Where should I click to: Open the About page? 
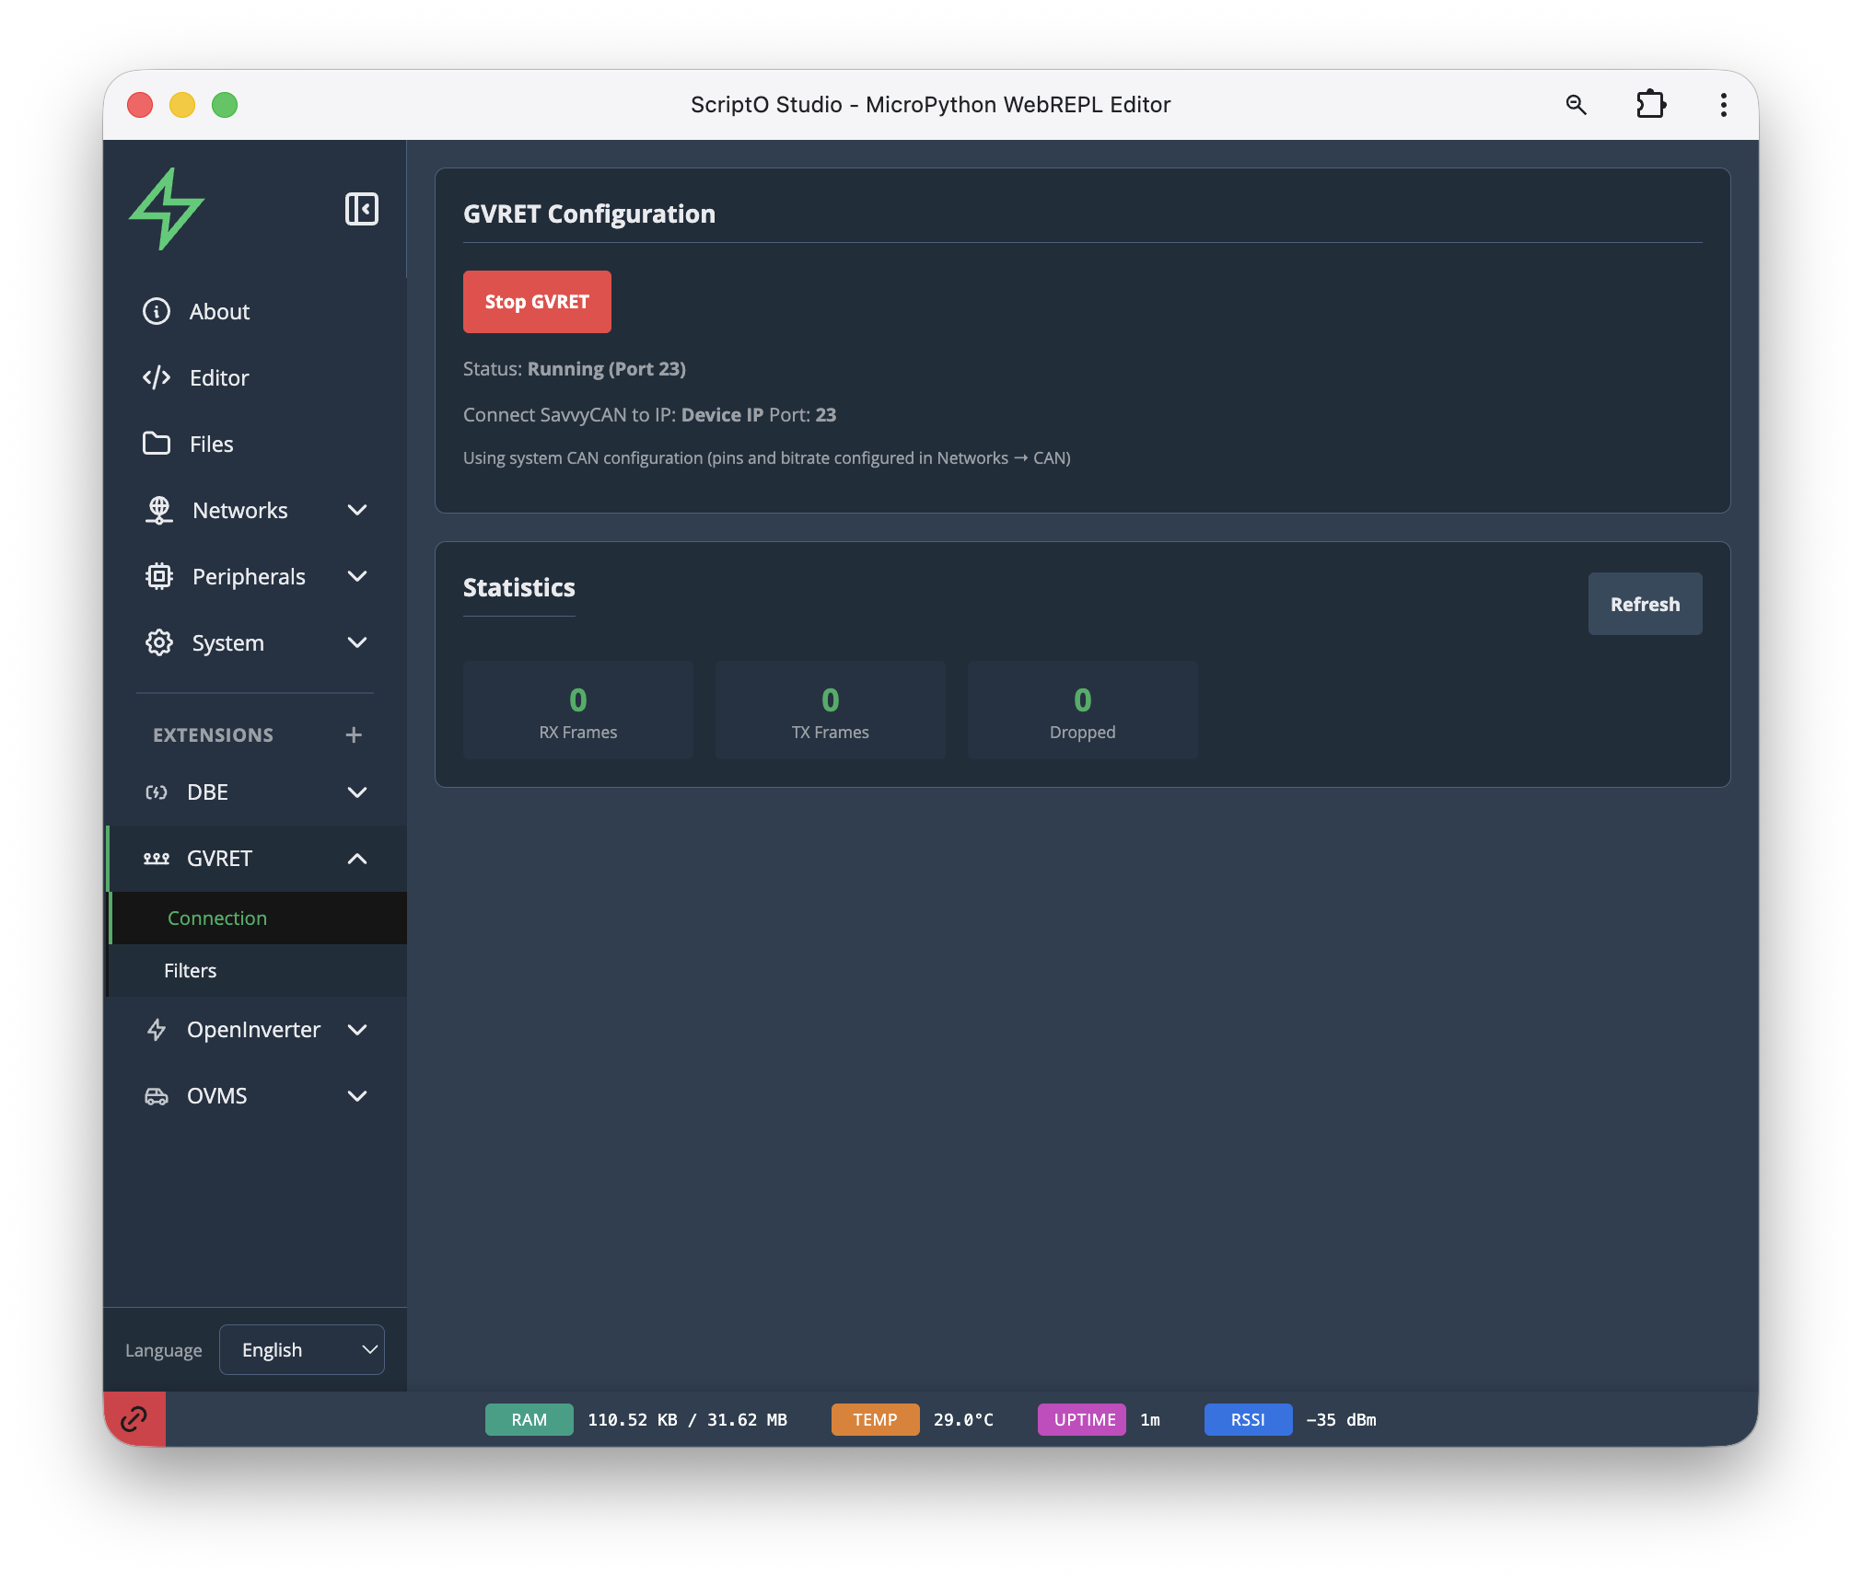219,312
